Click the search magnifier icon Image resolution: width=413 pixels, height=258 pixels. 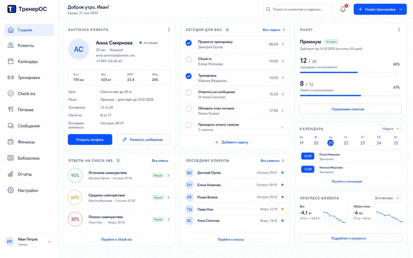(x=268, y=9)
